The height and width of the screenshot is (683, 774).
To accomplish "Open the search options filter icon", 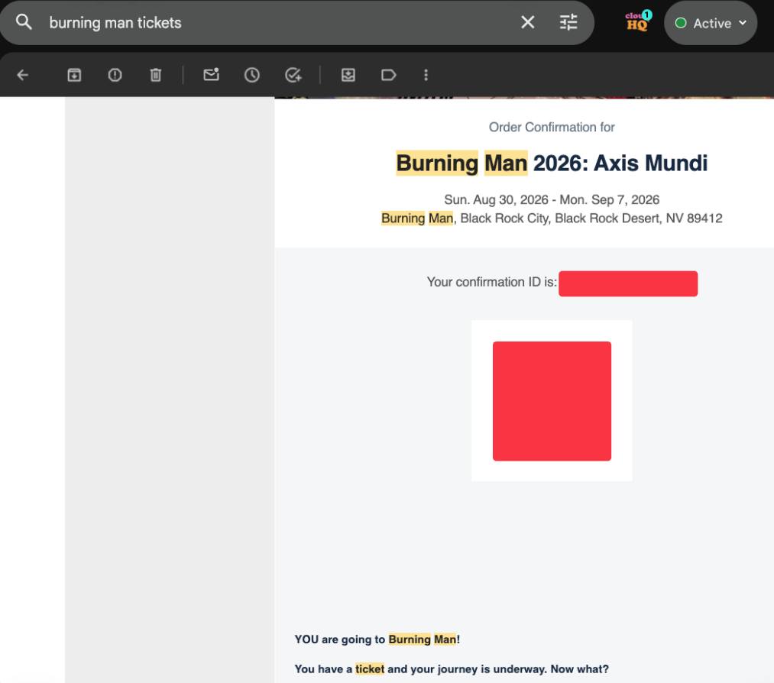I will click(568, 22).
